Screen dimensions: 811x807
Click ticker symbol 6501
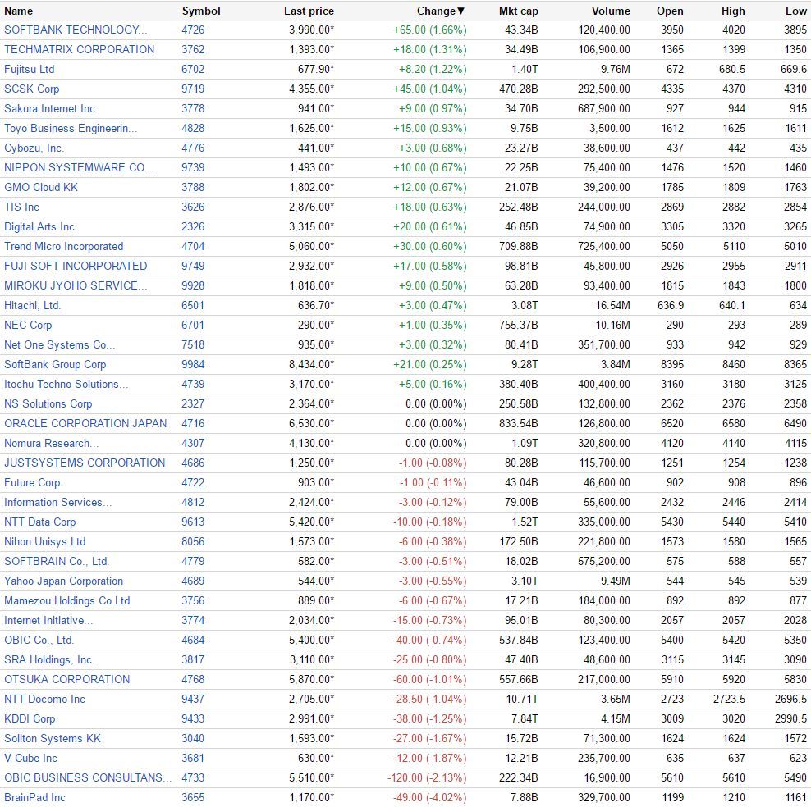[x=193, y=305]
